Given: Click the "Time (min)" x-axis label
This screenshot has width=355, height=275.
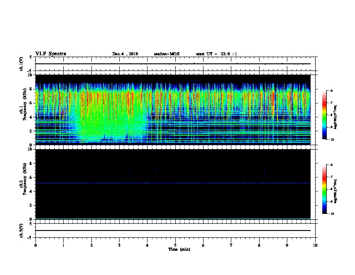Looking at the screenshot, I should coord(179,249).
